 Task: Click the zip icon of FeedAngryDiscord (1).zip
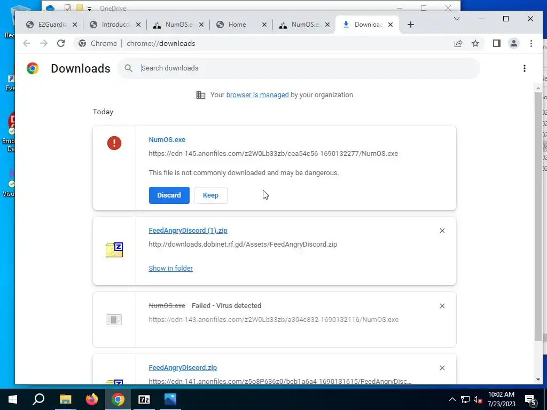114,250
